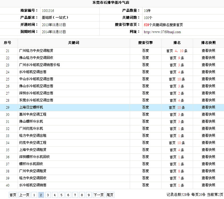Click keyword text 深圳螺杆冷水机回收
Viewport: 224px width, 199px height.
(35, 157)
